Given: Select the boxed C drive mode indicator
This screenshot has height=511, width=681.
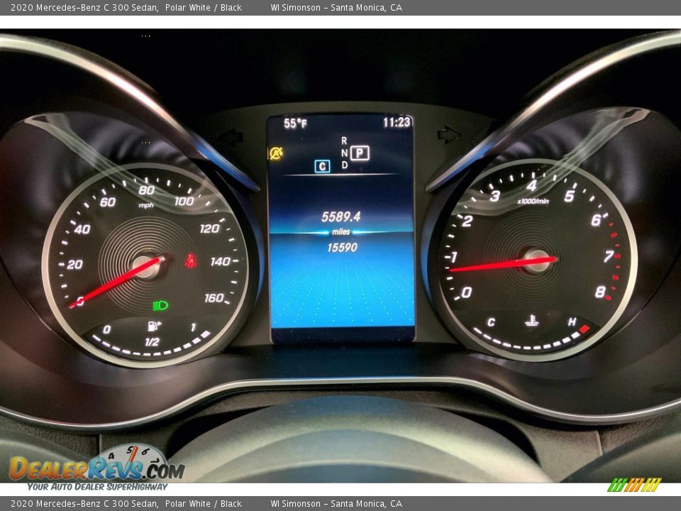Looking at the screenshot, I should [x=322, y=166].
